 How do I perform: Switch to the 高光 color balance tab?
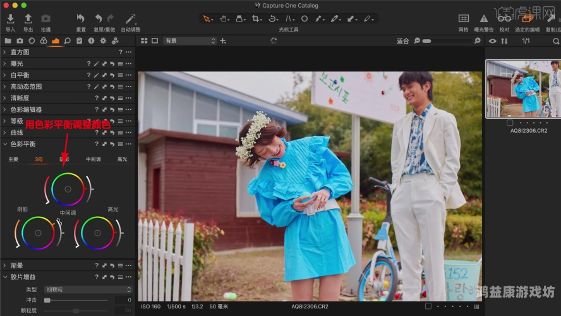(x=122, y=159)
